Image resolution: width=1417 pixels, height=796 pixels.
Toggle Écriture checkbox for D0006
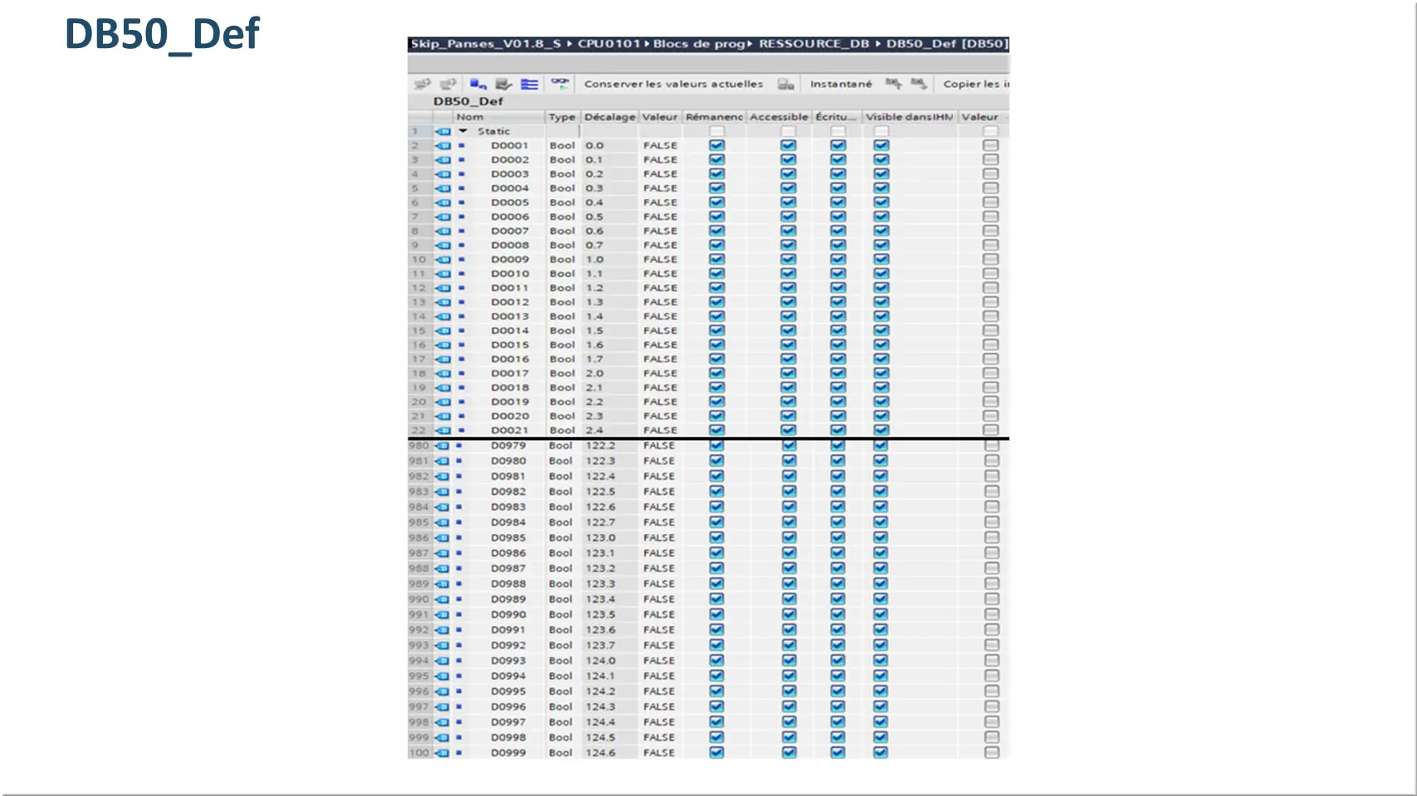(838, 216)
